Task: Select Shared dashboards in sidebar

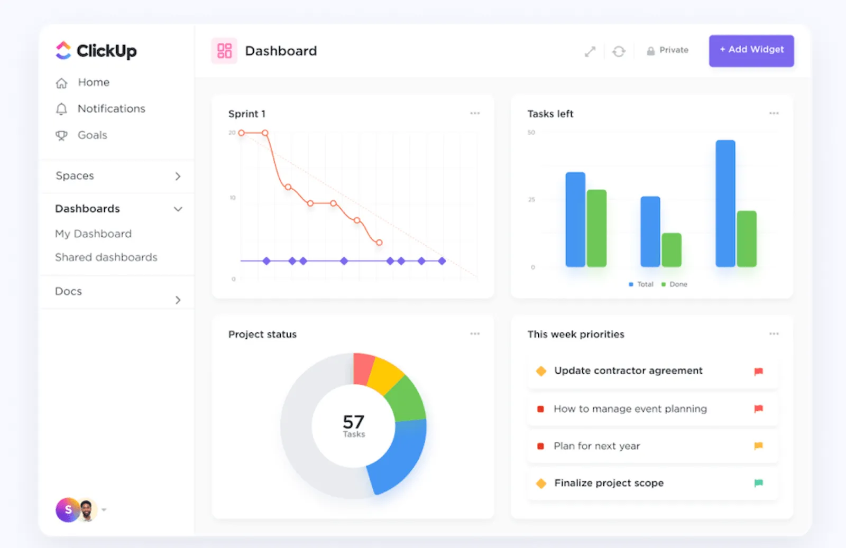Action: click(x=106, y=257)
